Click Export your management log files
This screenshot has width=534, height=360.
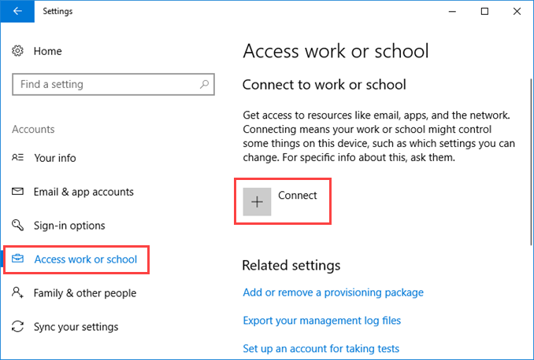(321, 321)
